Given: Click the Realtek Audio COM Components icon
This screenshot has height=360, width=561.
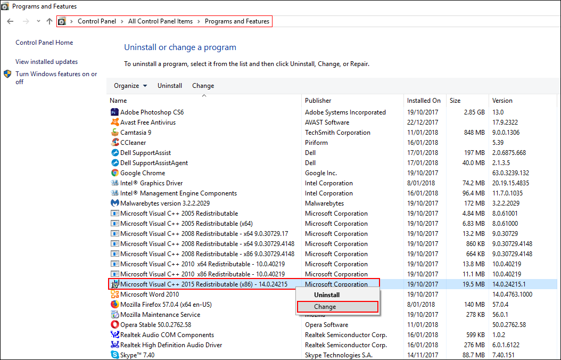Looking at the screenshot, I should pyautogui.click(x=114, y=334).
